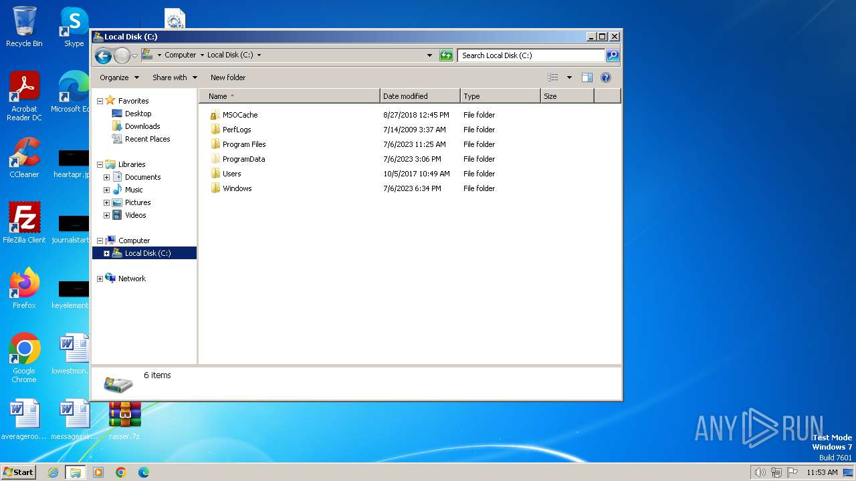Select the Program Files folder
Viewport: 856px width, 481px height.
point(238,144)
